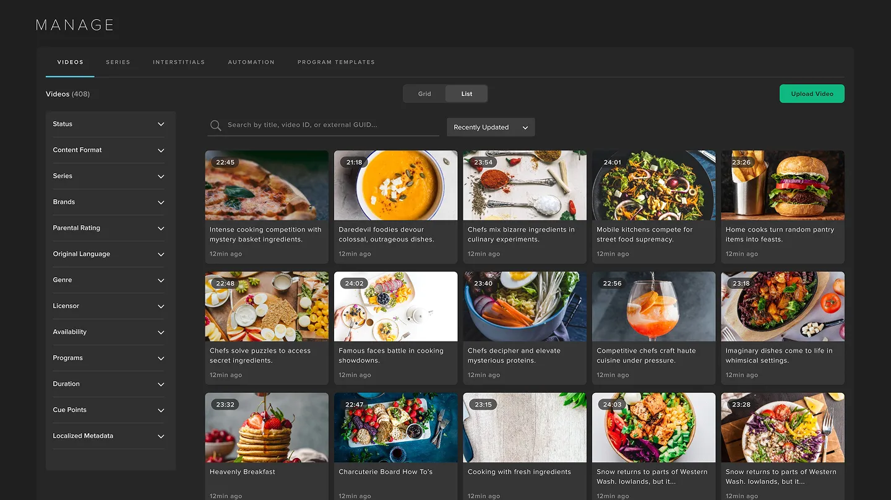This screenshot has height=500, width=891.
Task: Click the Upload Video button
Action: tap(812, 94)
